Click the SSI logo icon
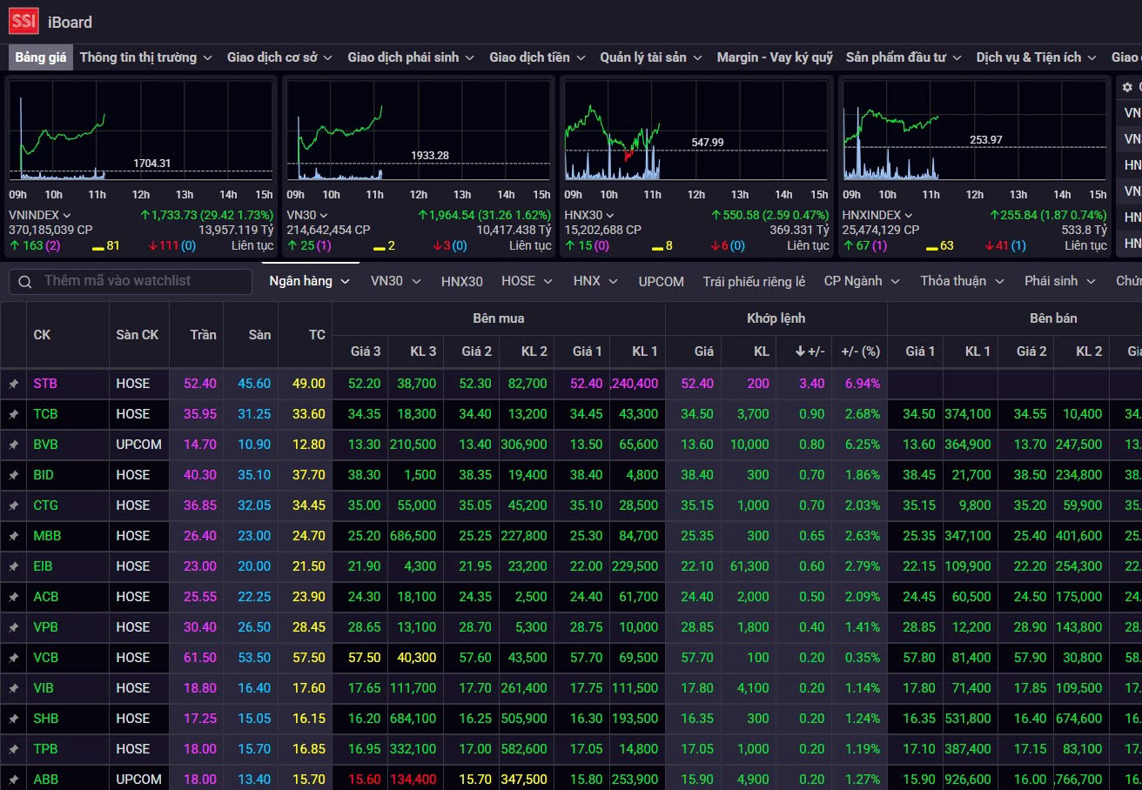Image resolution: width=1142 pixels, height=790 pixels. [x=24, y=22]
